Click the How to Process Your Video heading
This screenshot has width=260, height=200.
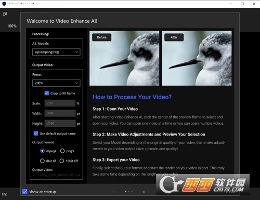(x=132, y=97)
